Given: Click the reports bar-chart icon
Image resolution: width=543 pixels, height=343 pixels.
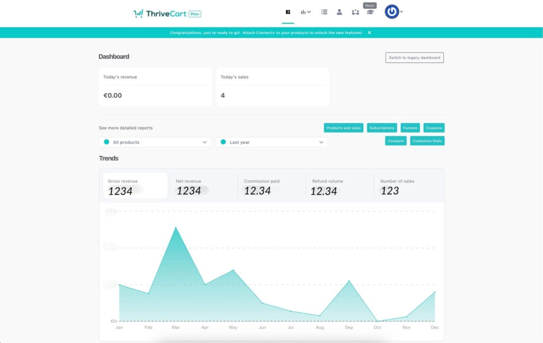Looking at the screenshot, I should (x=303, y=12).
